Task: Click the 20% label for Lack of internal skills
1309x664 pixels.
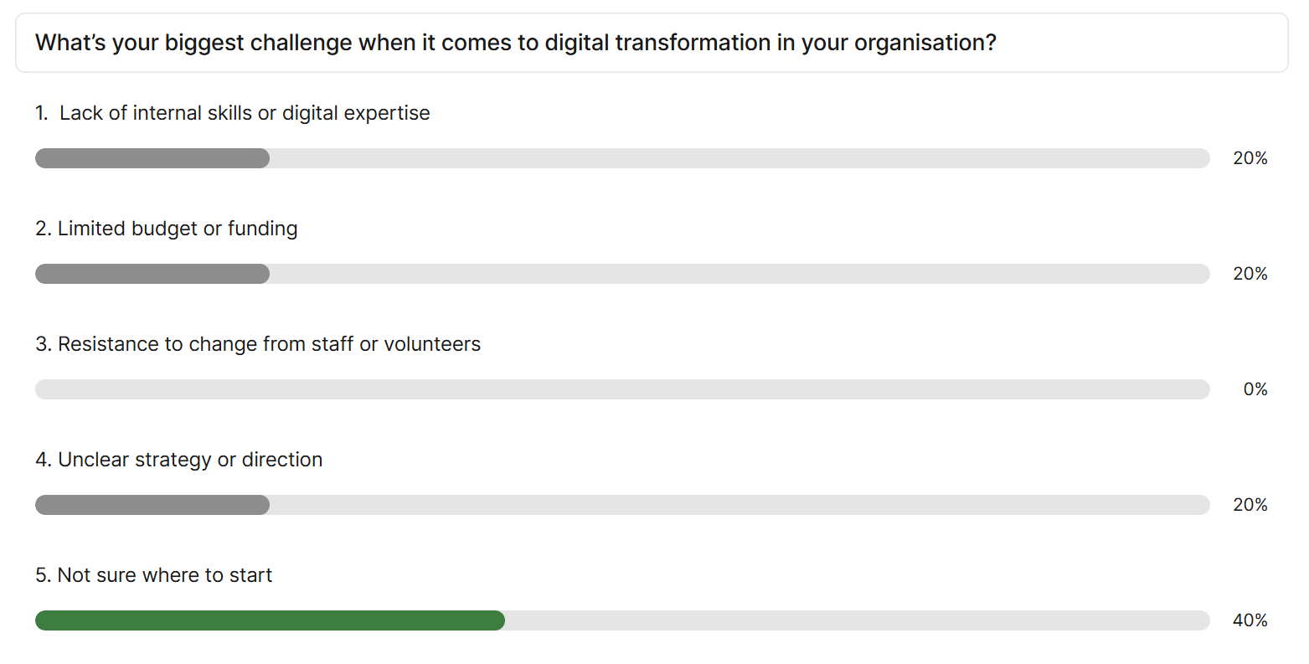Action: coord(1250,158)
